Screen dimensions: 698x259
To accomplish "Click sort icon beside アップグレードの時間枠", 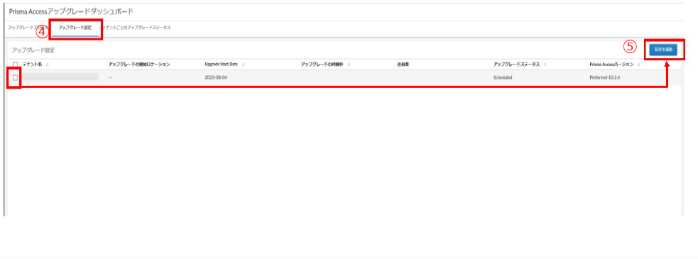I will [349, 65].
